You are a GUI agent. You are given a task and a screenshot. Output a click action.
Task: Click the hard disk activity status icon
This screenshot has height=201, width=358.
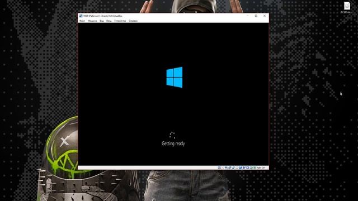(x=219, y=167)
